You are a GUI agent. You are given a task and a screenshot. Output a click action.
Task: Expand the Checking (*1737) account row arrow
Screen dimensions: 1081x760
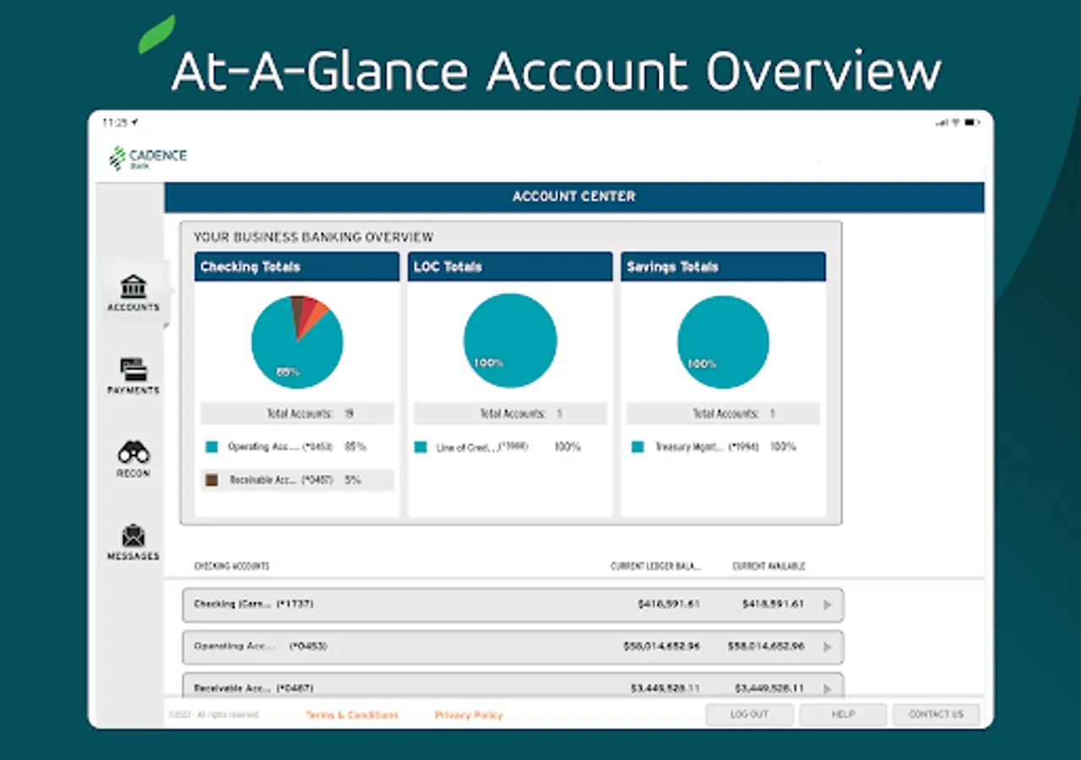coord(827,605)
